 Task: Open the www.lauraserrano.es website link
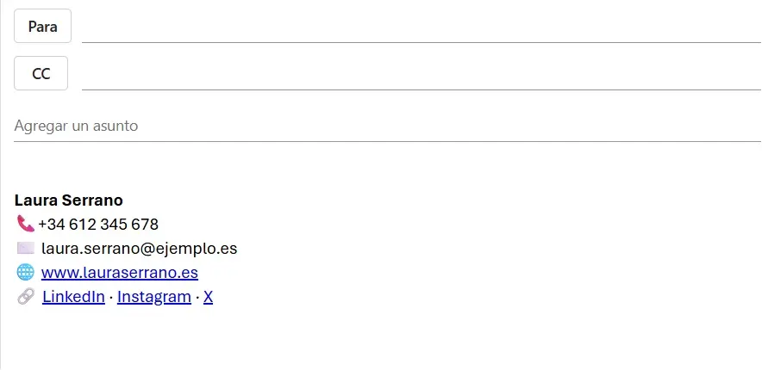(120, 273)
